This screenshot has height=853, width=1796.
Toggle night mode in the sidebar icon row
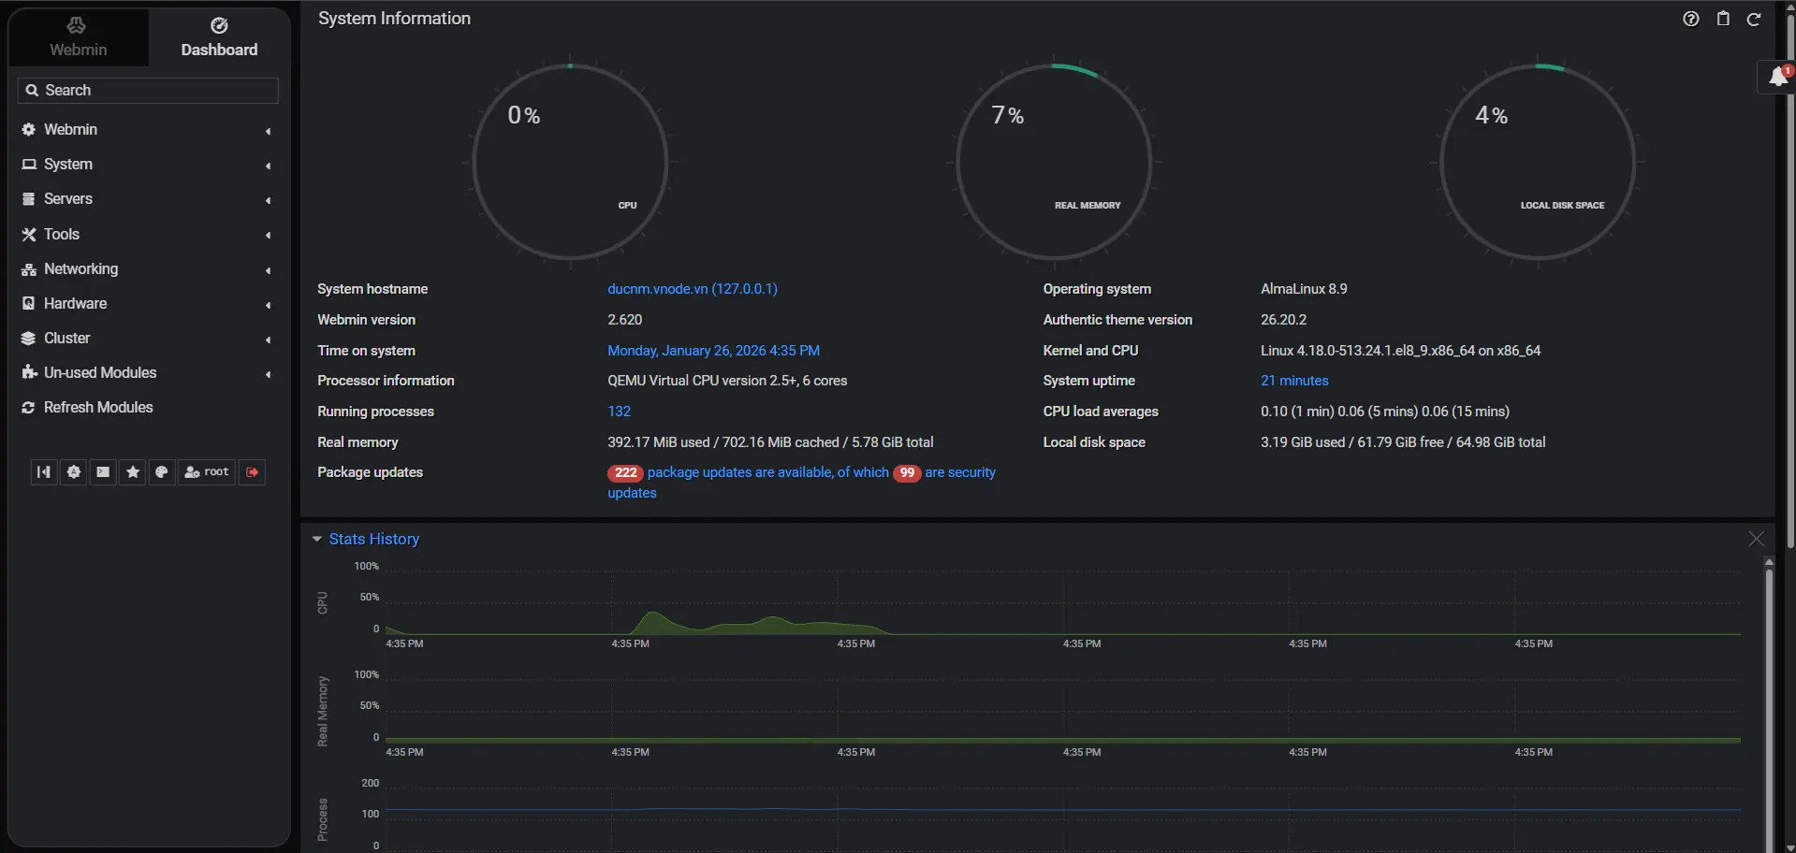pos(73,472)
